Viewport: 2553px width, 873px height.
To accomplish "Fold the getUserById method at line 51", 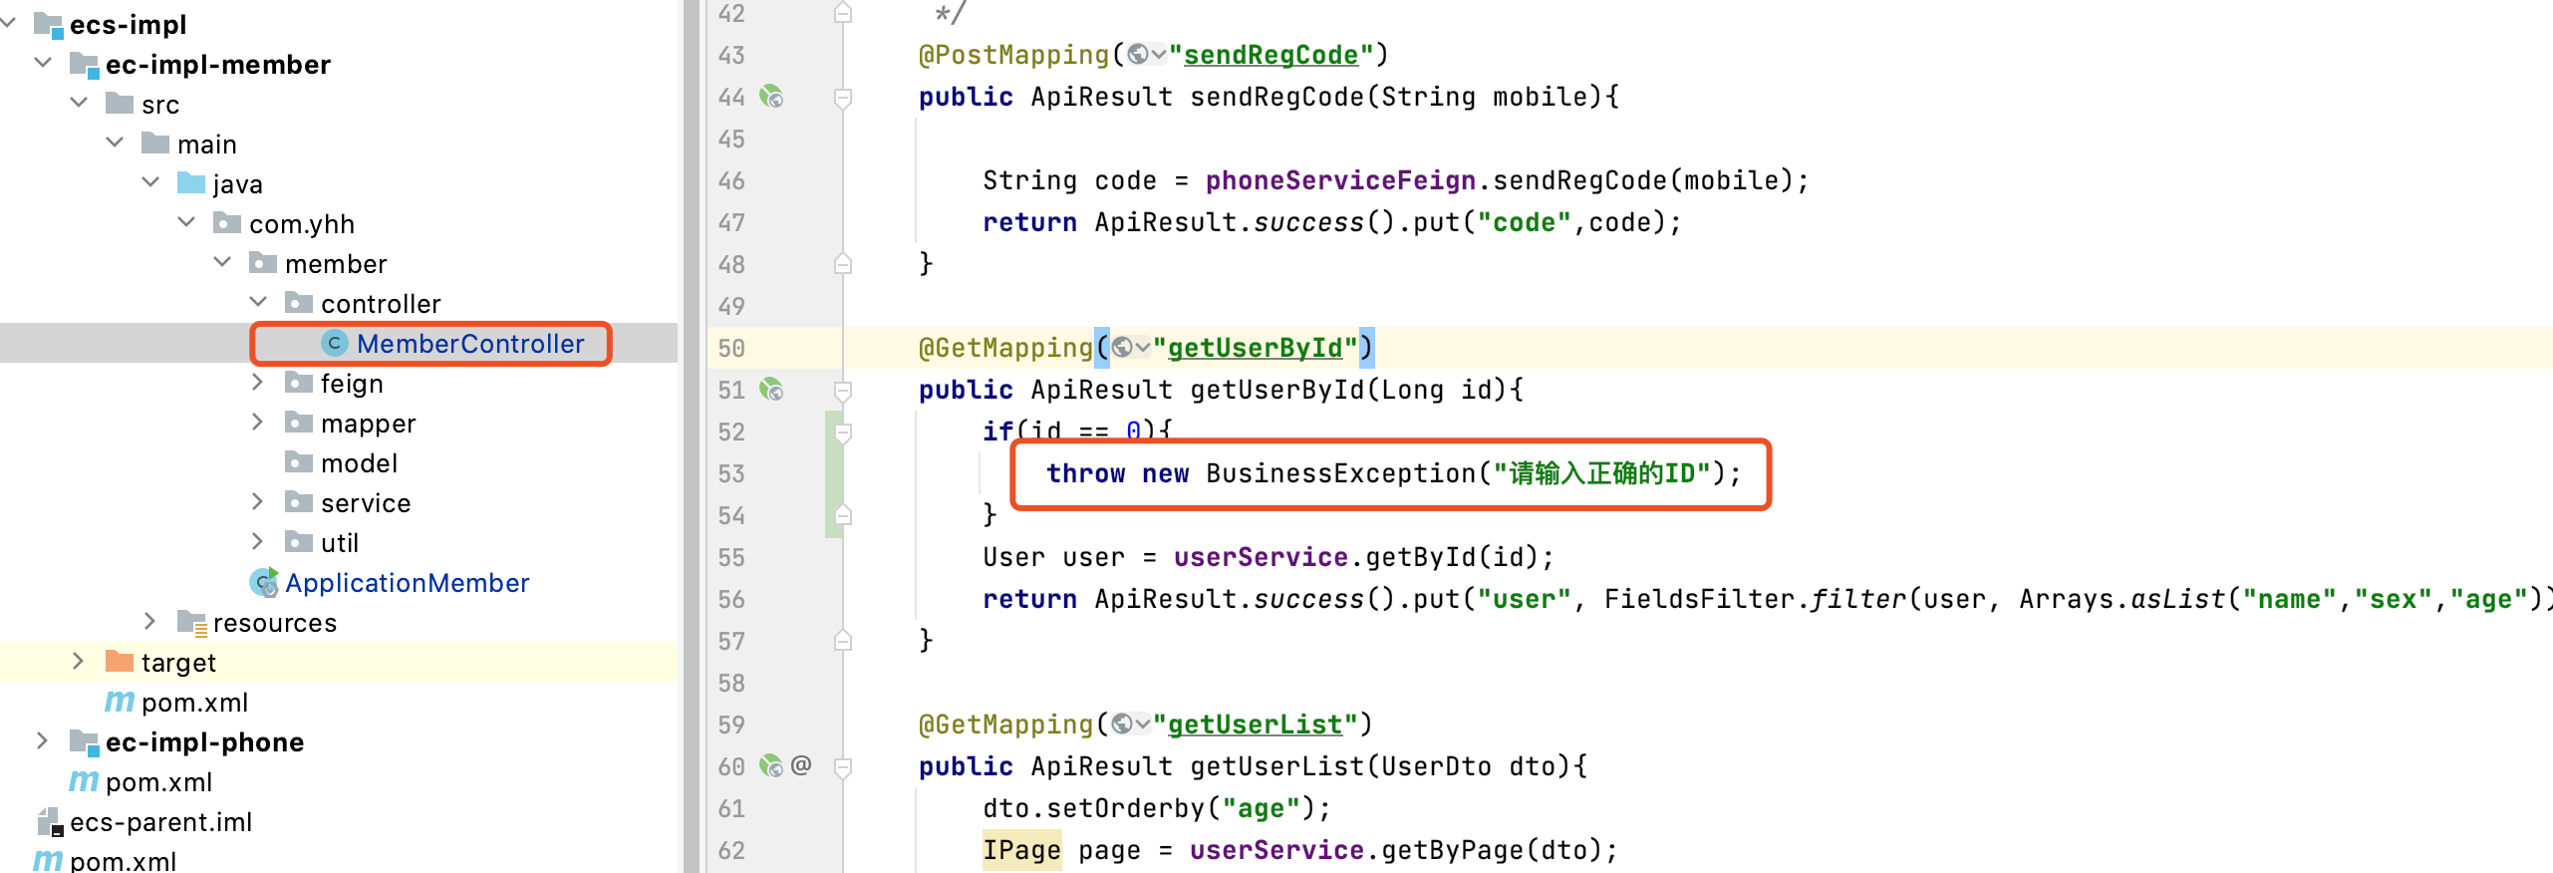I will click(x=843, y=390).
